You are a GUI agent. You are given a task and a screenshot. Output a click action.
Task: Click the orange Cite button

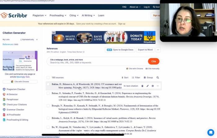(153, 61)
